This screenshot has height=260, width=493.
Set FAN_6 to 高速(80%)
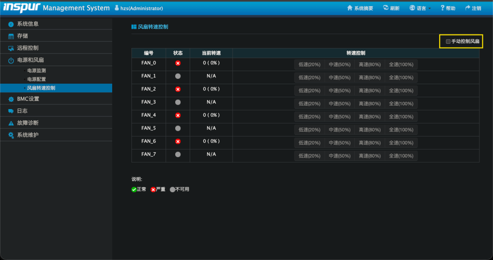tap(370, 143)
